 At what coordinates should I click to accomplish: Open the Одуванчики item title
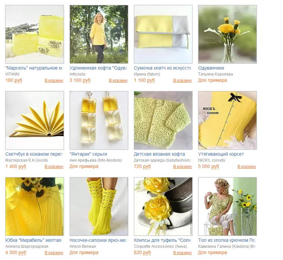coord(211,68)
